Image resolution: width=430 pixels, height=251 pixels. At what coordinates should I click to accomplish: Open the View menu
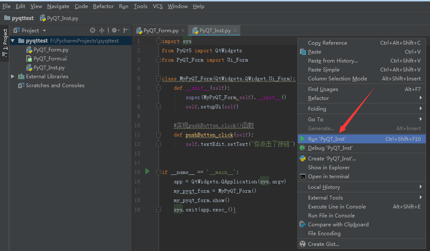point(36,6)
